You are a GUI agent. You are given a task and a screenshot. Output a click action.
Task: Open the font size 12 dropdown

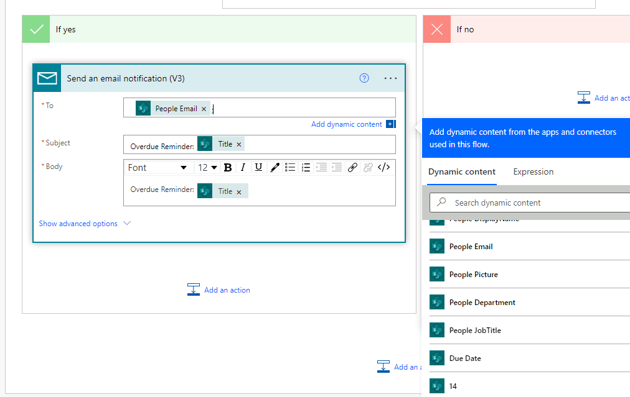207,168
